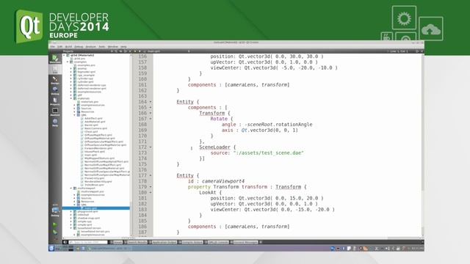Screen dimensions: 470x264
Task: Switch to Edit mode in the sidebar
Action: [55, 70]
